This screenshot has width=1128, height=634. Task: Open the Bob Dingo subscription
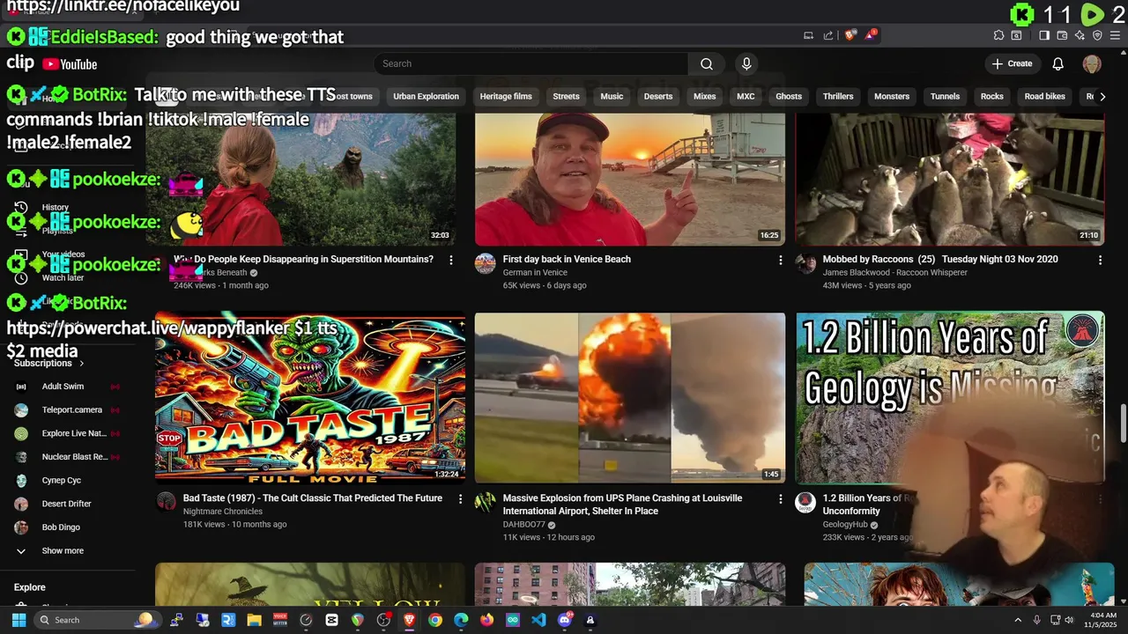[63, 527]
